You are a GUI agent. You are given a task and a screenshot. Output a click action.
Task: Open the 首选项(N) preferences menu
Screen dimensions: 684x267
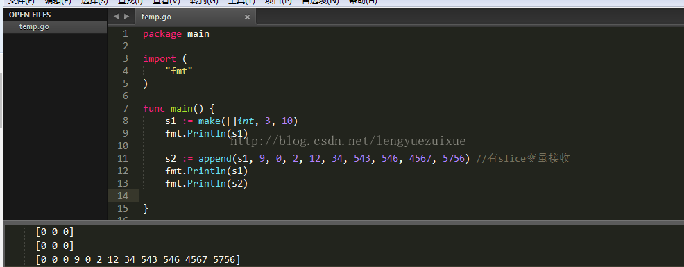(320, 2)
